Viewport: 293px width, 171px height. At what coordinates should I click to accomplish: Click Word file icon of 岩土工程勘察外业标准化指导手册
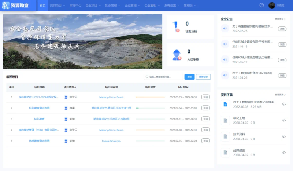tap(225, 104)
